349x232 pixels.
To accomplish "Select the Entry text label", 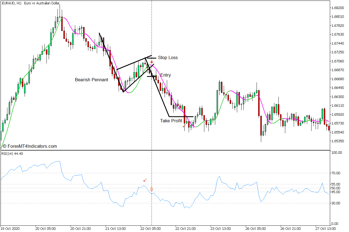I will 165,75.
